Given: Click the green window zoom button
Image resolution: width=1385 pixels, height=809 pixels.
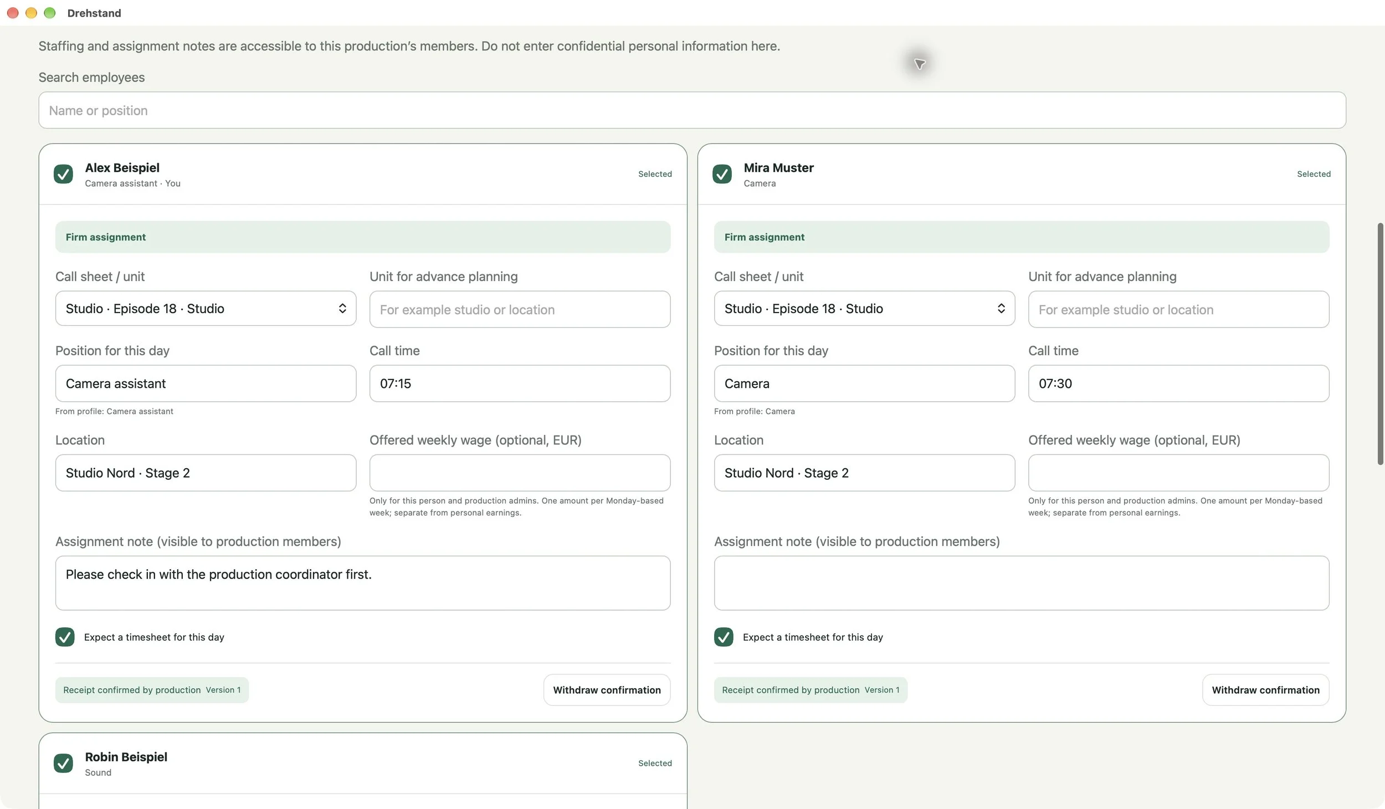Looking at the screenshot, I should click(50, 13).
